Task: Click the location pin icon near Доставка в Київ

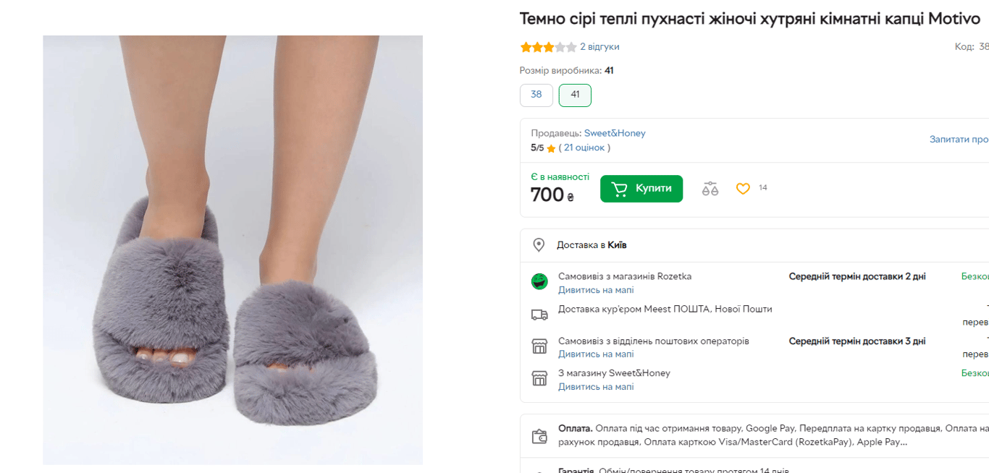Action: [539, 244]
